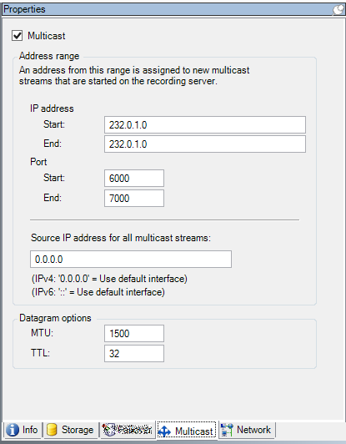Screen dimensions: 346x444
Task: Select the TTL field showing 32
Action: click(134, 353)
